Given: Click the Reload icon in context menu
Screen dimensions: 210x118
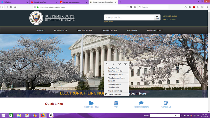Looking at the screenshot, I should point(119,64).
